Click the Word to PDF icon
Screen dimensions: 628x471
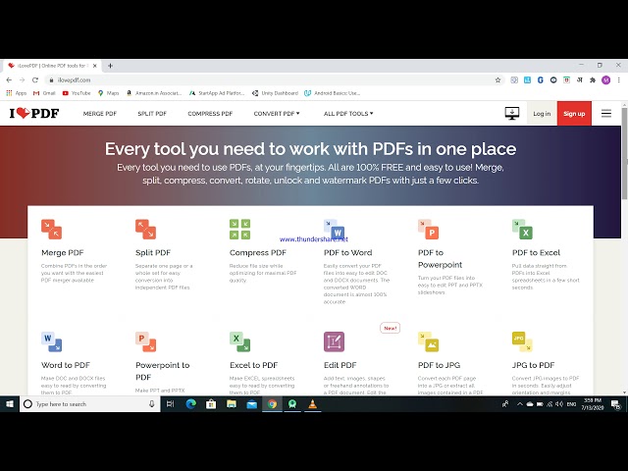click(51, 341)
